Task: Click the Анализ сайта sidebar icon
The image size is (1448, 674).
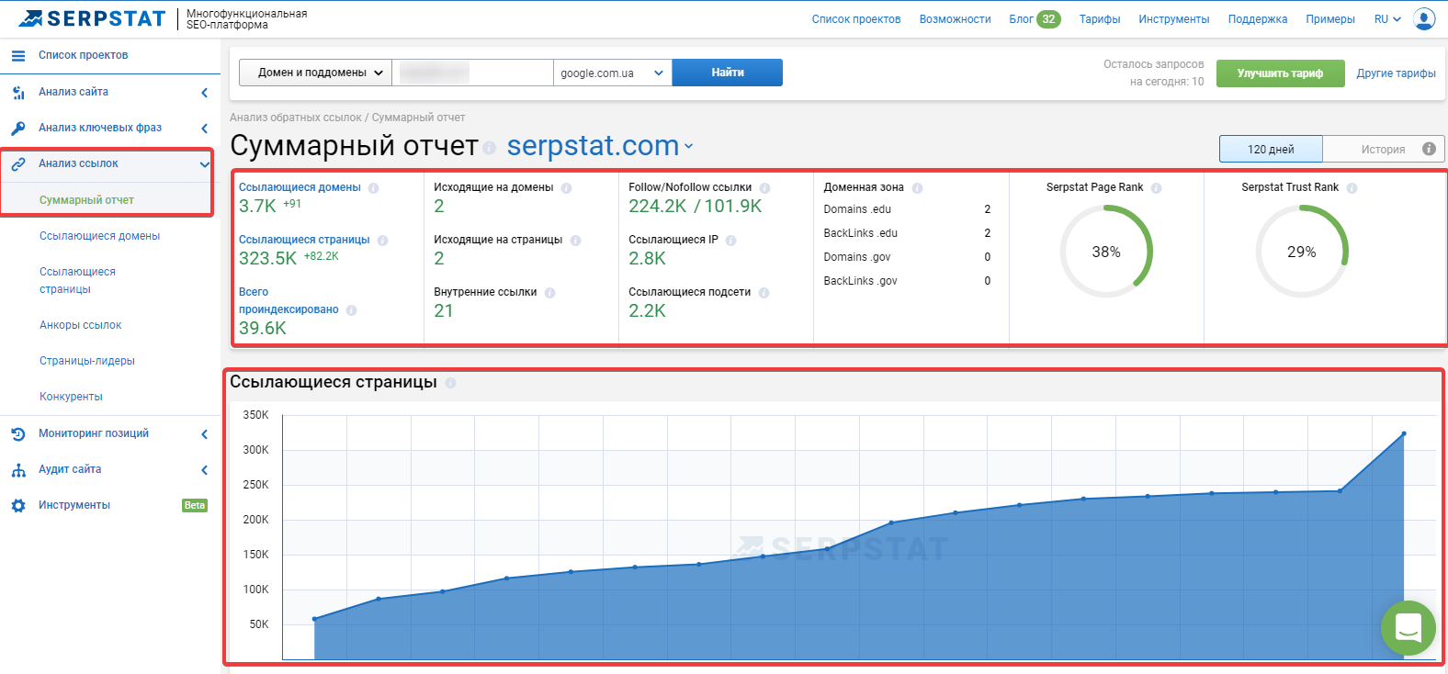Action: [x=18, y=92]
